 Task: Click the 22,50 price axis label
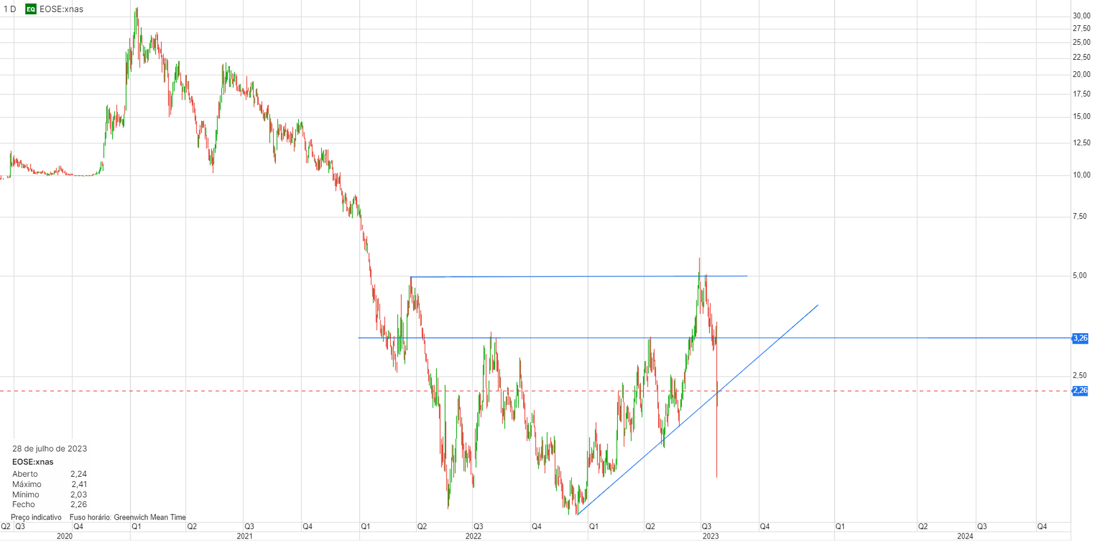coord(1081,57)
